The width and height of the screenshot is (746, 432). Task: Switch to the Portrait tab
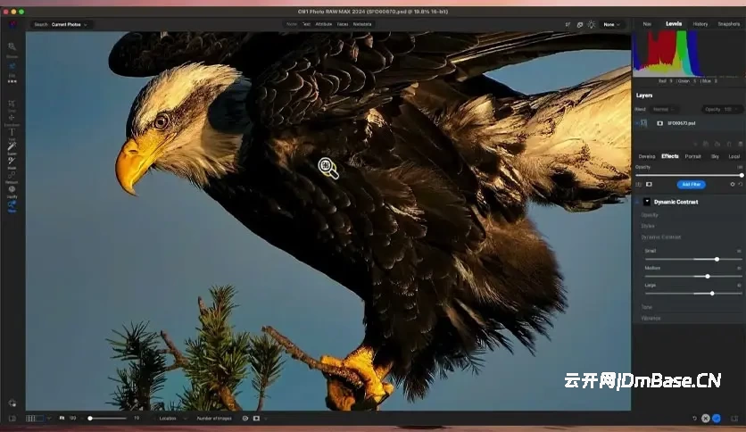tap(692, 156)
